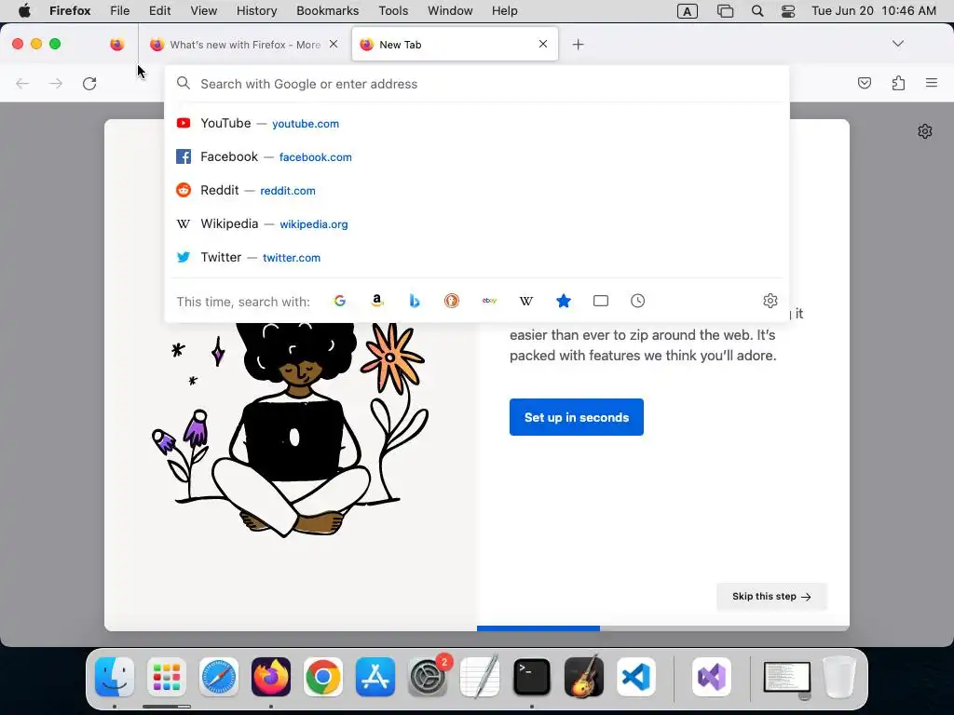
Task: Open the Tools menu
Action: coord(394,11)
